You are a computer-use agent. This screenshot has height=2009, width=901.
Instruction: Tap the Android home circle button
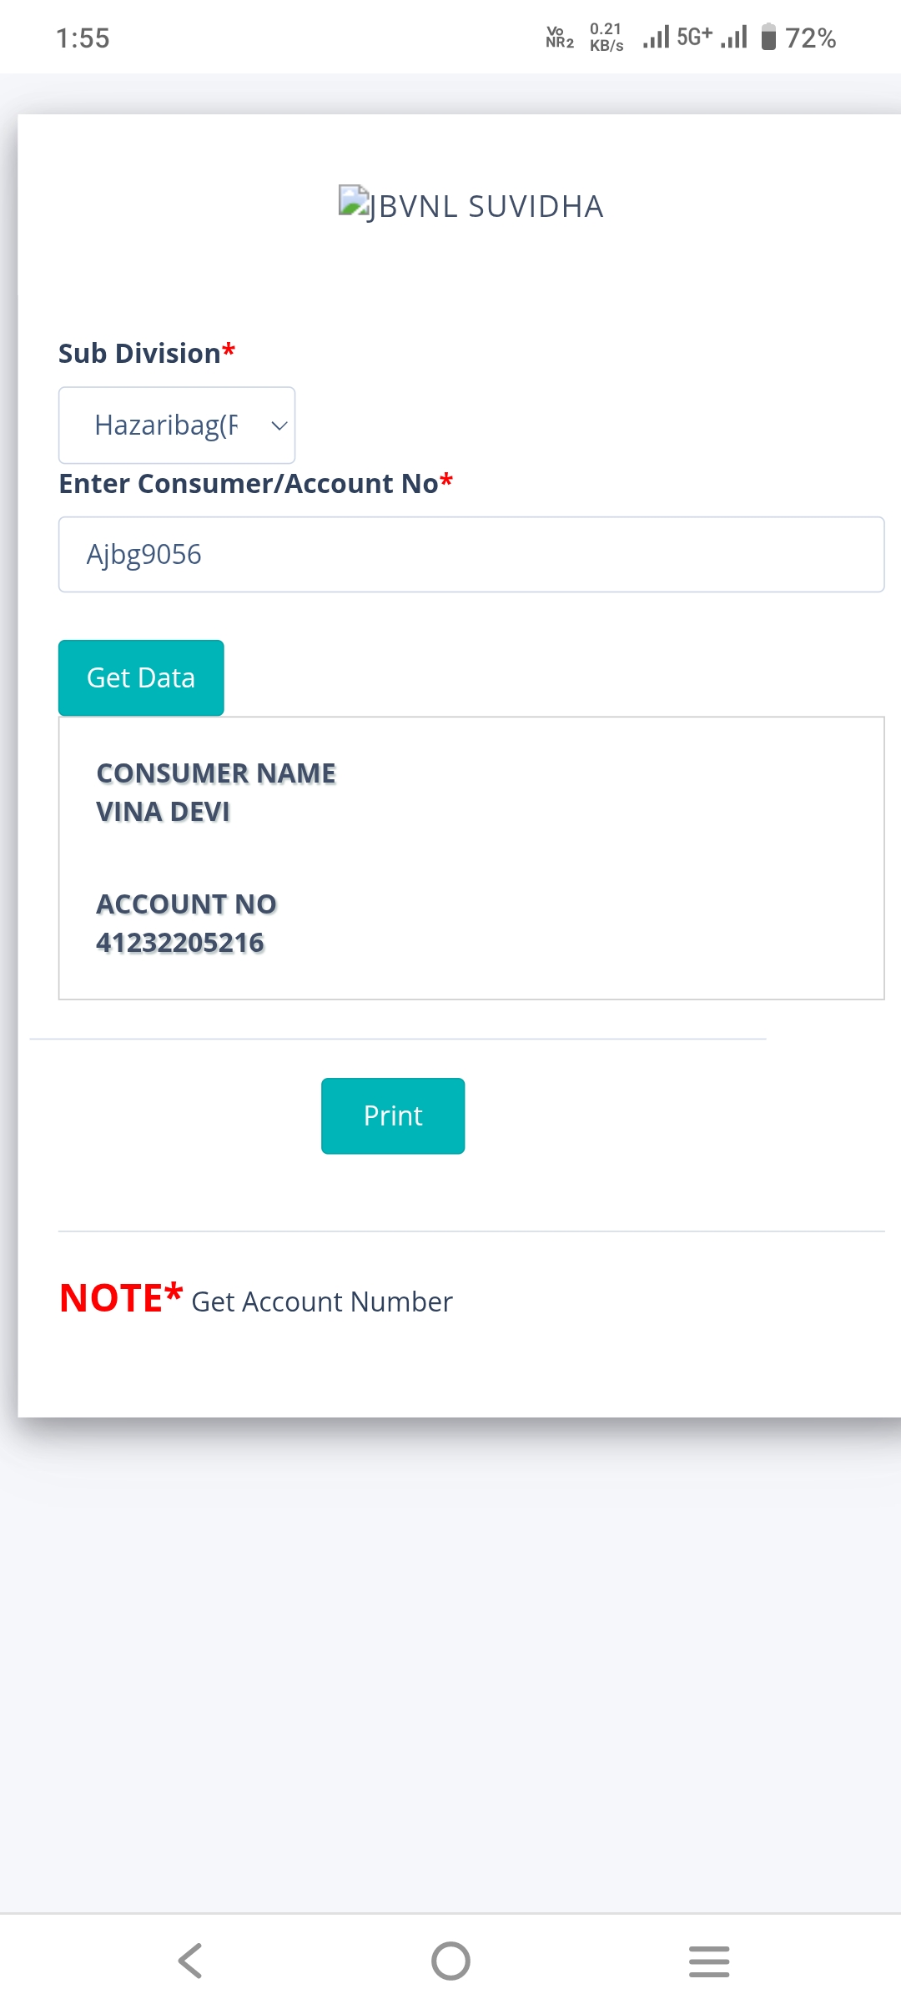click(x=450, y=1961)
